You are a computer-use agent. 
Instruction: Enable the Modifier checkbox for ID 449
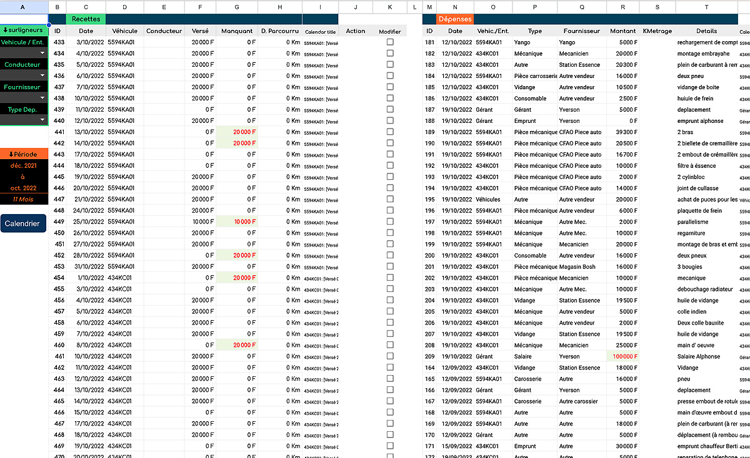[390, 222]
